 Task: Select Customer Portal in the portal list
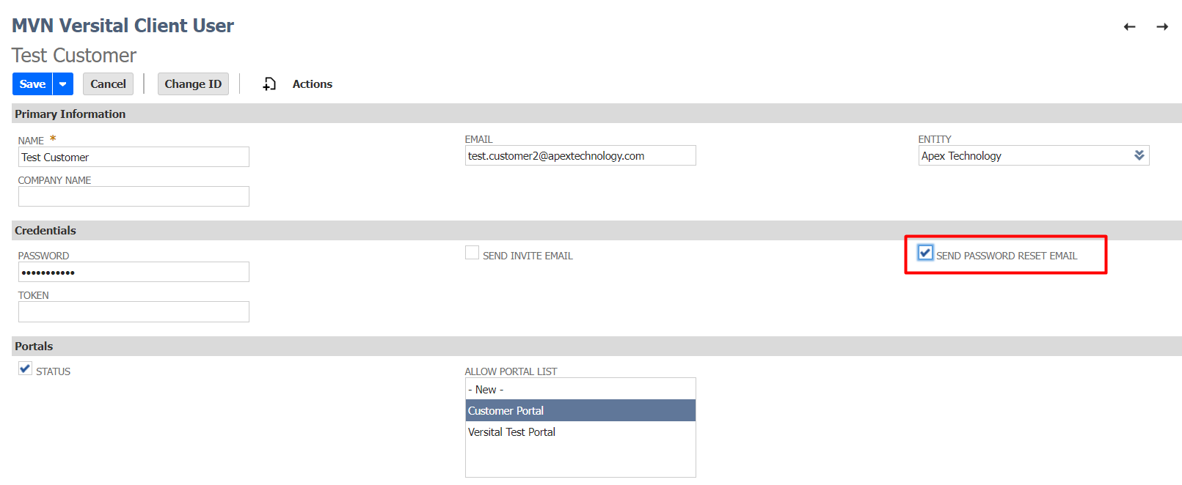580,411
